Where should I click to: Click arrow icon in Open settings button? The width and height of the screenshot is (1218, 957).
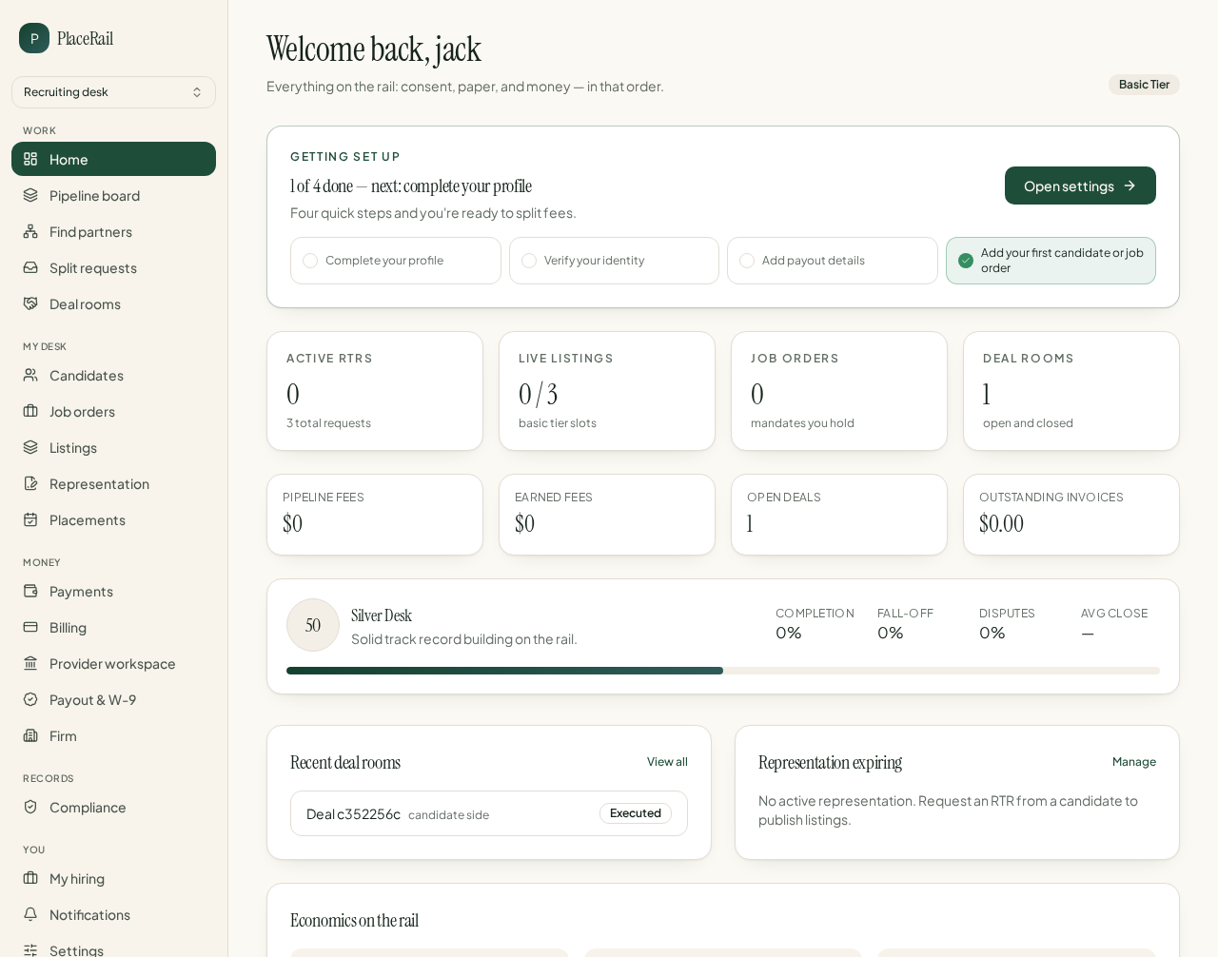(x=1130, y=186)
